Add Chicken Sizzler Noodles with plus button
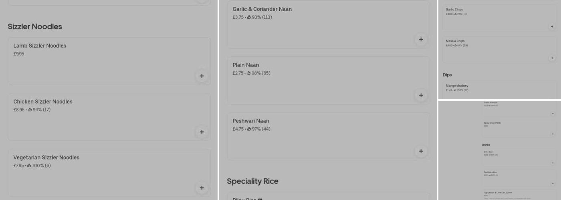The width and height of the screenshot is (561, 200). point(202,132)
